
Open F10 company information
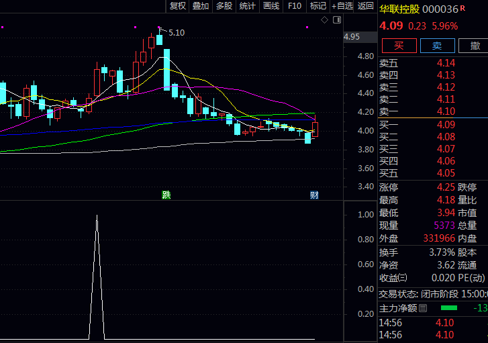point(294,6)
